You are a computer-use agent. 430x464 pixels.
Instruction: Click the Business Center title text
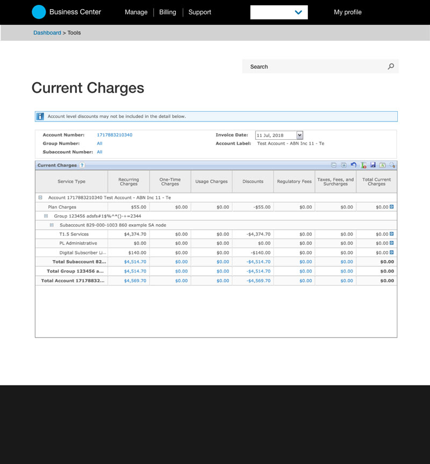click(x=75, y=12)
